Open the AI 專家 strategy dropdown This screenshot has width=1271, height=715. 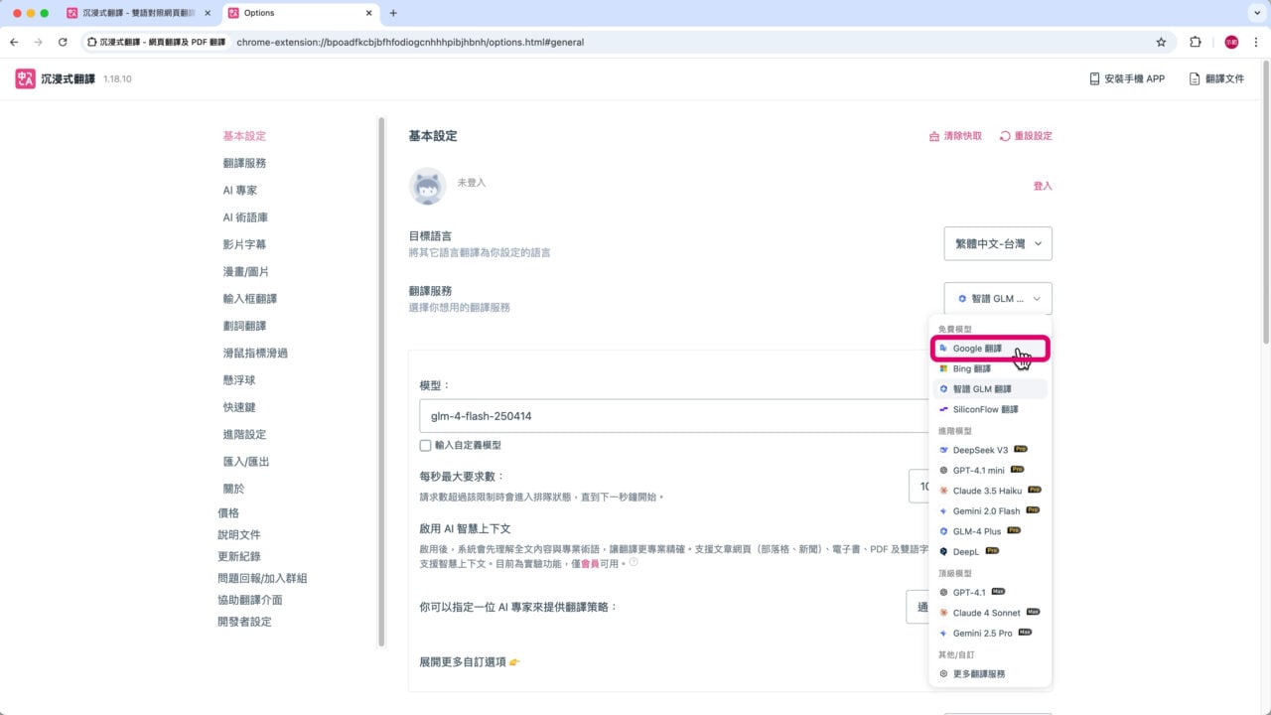point(918,607)
